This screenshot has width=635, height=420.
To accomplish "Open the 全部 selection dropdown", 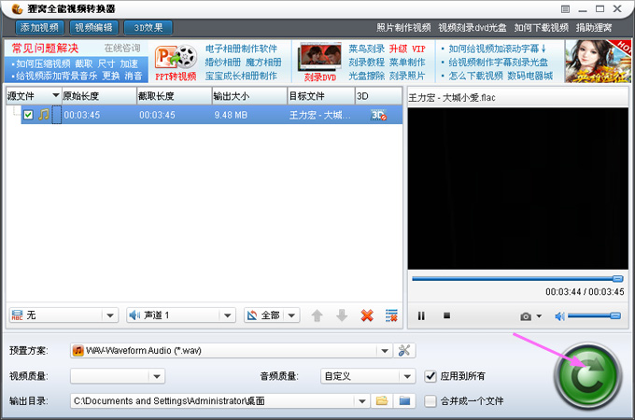I will (291, 315).
